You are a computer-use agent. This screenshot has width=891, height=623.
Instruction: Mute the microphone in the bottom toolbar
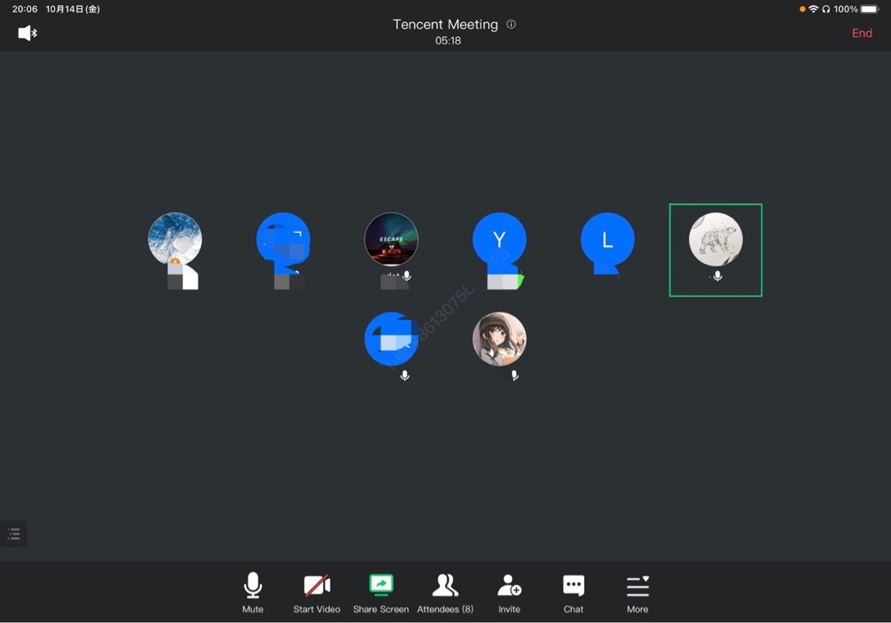point(253,593)
